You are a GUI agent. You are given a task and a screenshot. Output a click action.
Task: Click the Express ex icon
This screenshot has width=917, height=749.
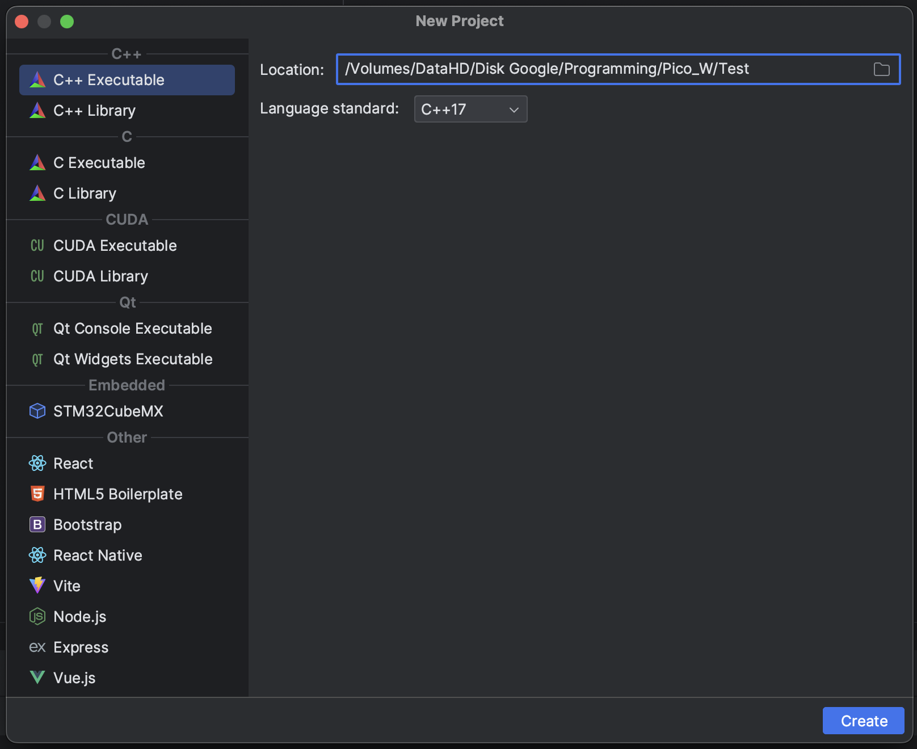[37, 647]
